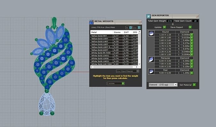Click the Total Gem Weight value 3.19
Screen dimensions: 216x127
click(x=170, y=21)
